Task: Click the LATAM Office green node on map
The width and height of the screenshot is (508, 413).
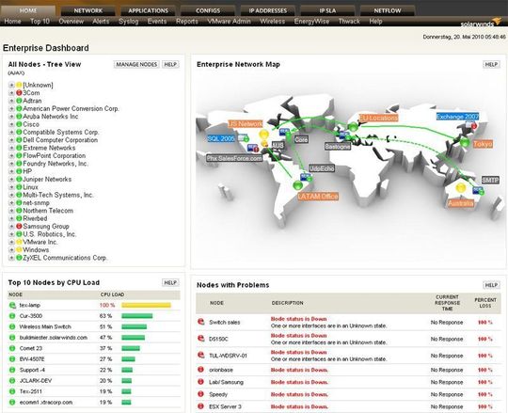Action: coord(297,185)
